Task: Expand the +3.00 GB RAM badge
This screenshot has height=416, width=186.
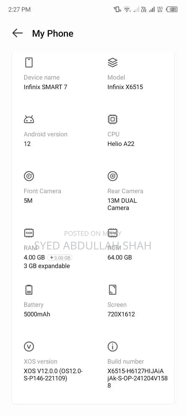Action: (x=60, y=258)
